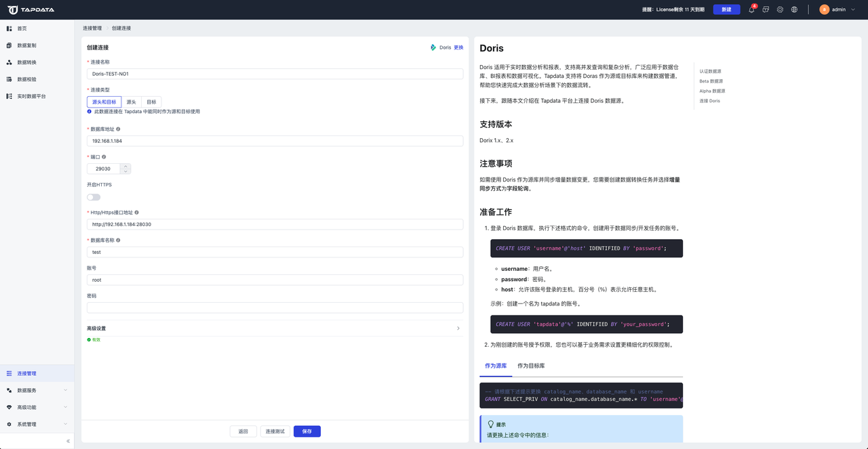Toggle the 开启HTTPS switch
Screen dimensions: 868x449
tap(94, 197)
